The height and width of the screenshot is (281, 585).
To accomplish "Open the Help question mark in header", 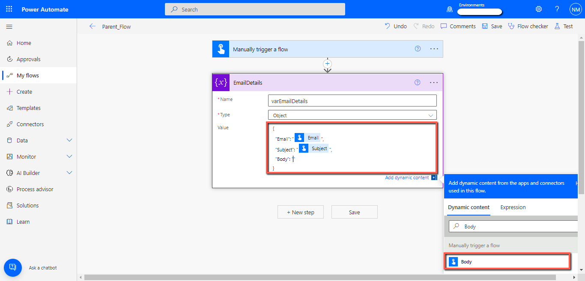I will (557, 9).
